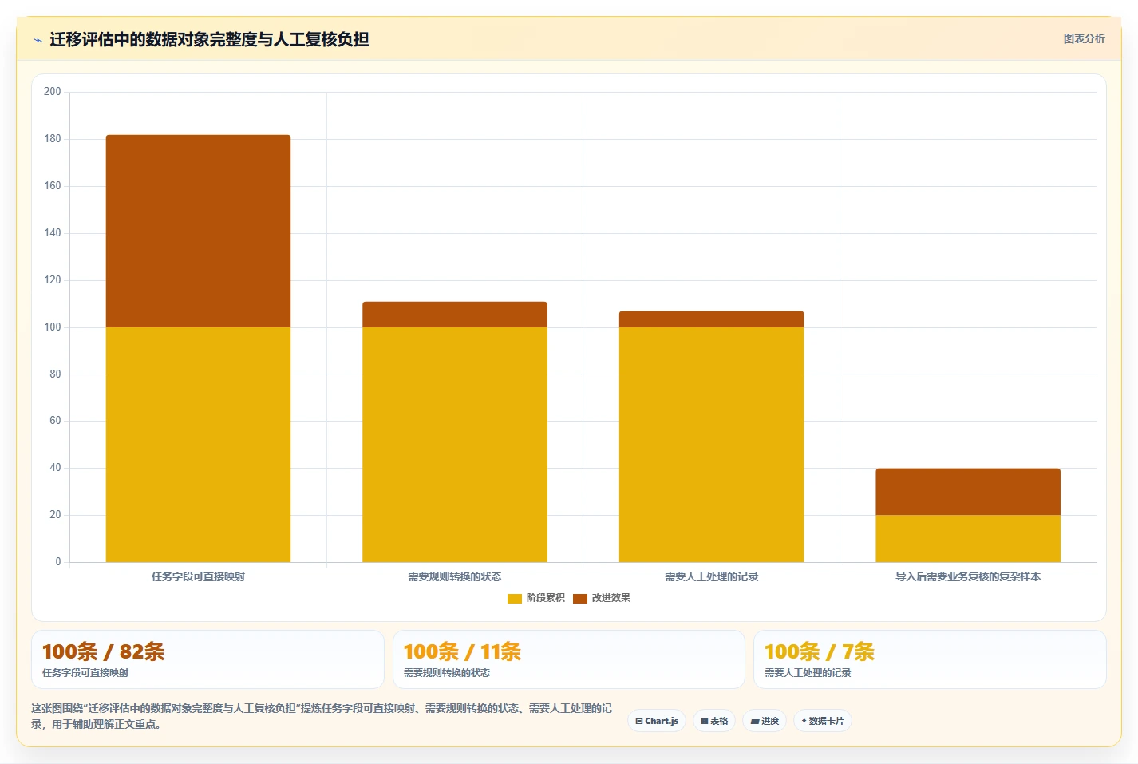Click the x-axis label 需要规则转换的状态
Image resolution: width=1138 pixels, height=764 pixels.
(x=455, y=576)
